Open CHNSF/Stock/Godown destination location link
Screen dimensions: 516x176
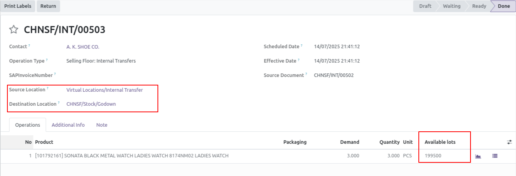point(91,104)
